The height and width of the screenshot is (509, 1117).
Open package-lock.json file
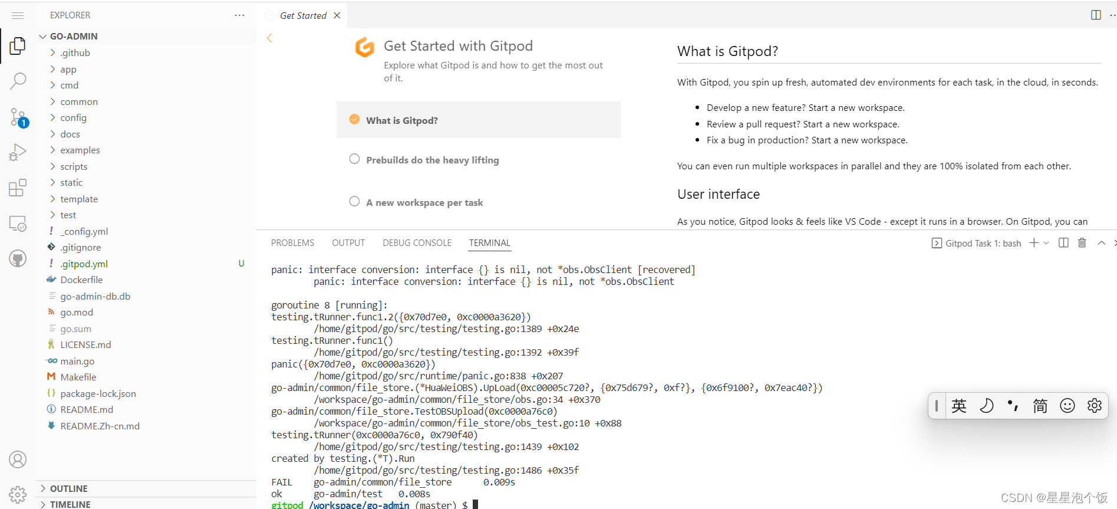[x=146, y=393]
